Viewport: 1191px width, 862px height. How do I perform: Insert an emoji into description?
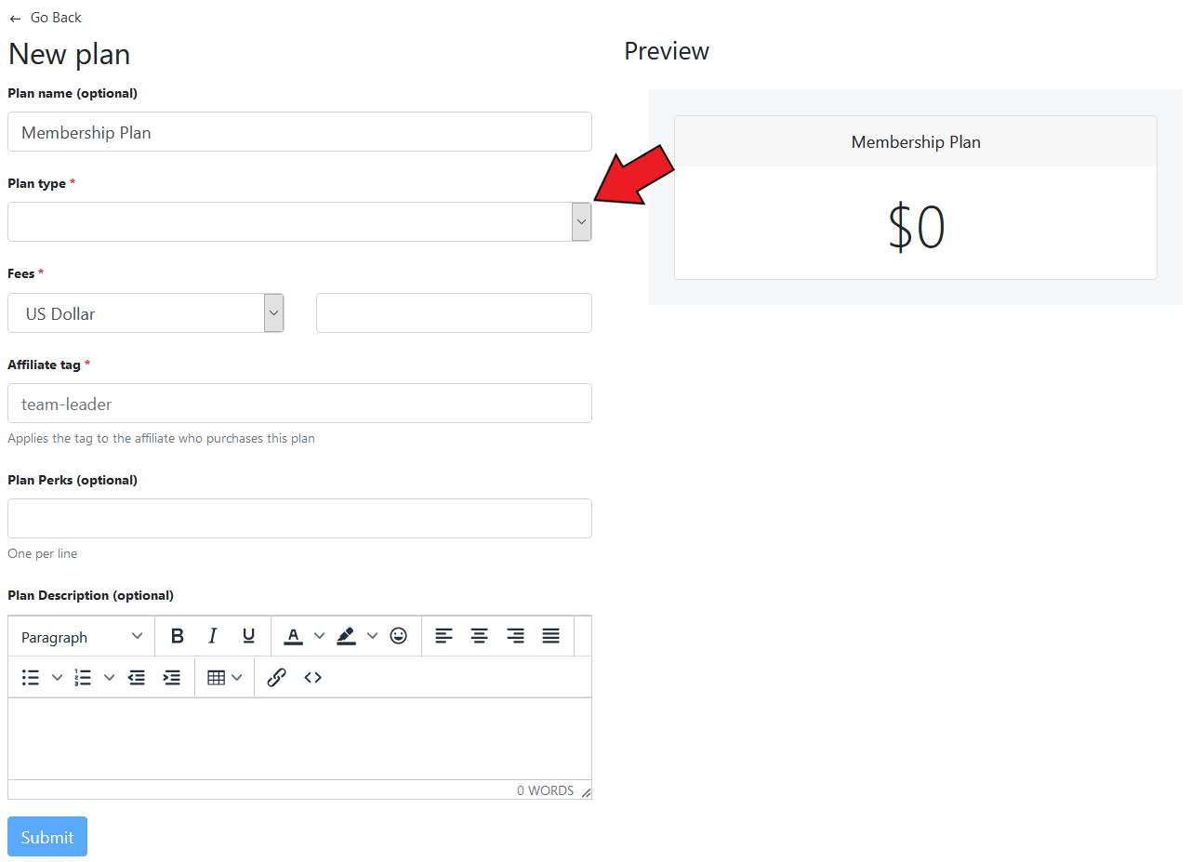(398, 636)
